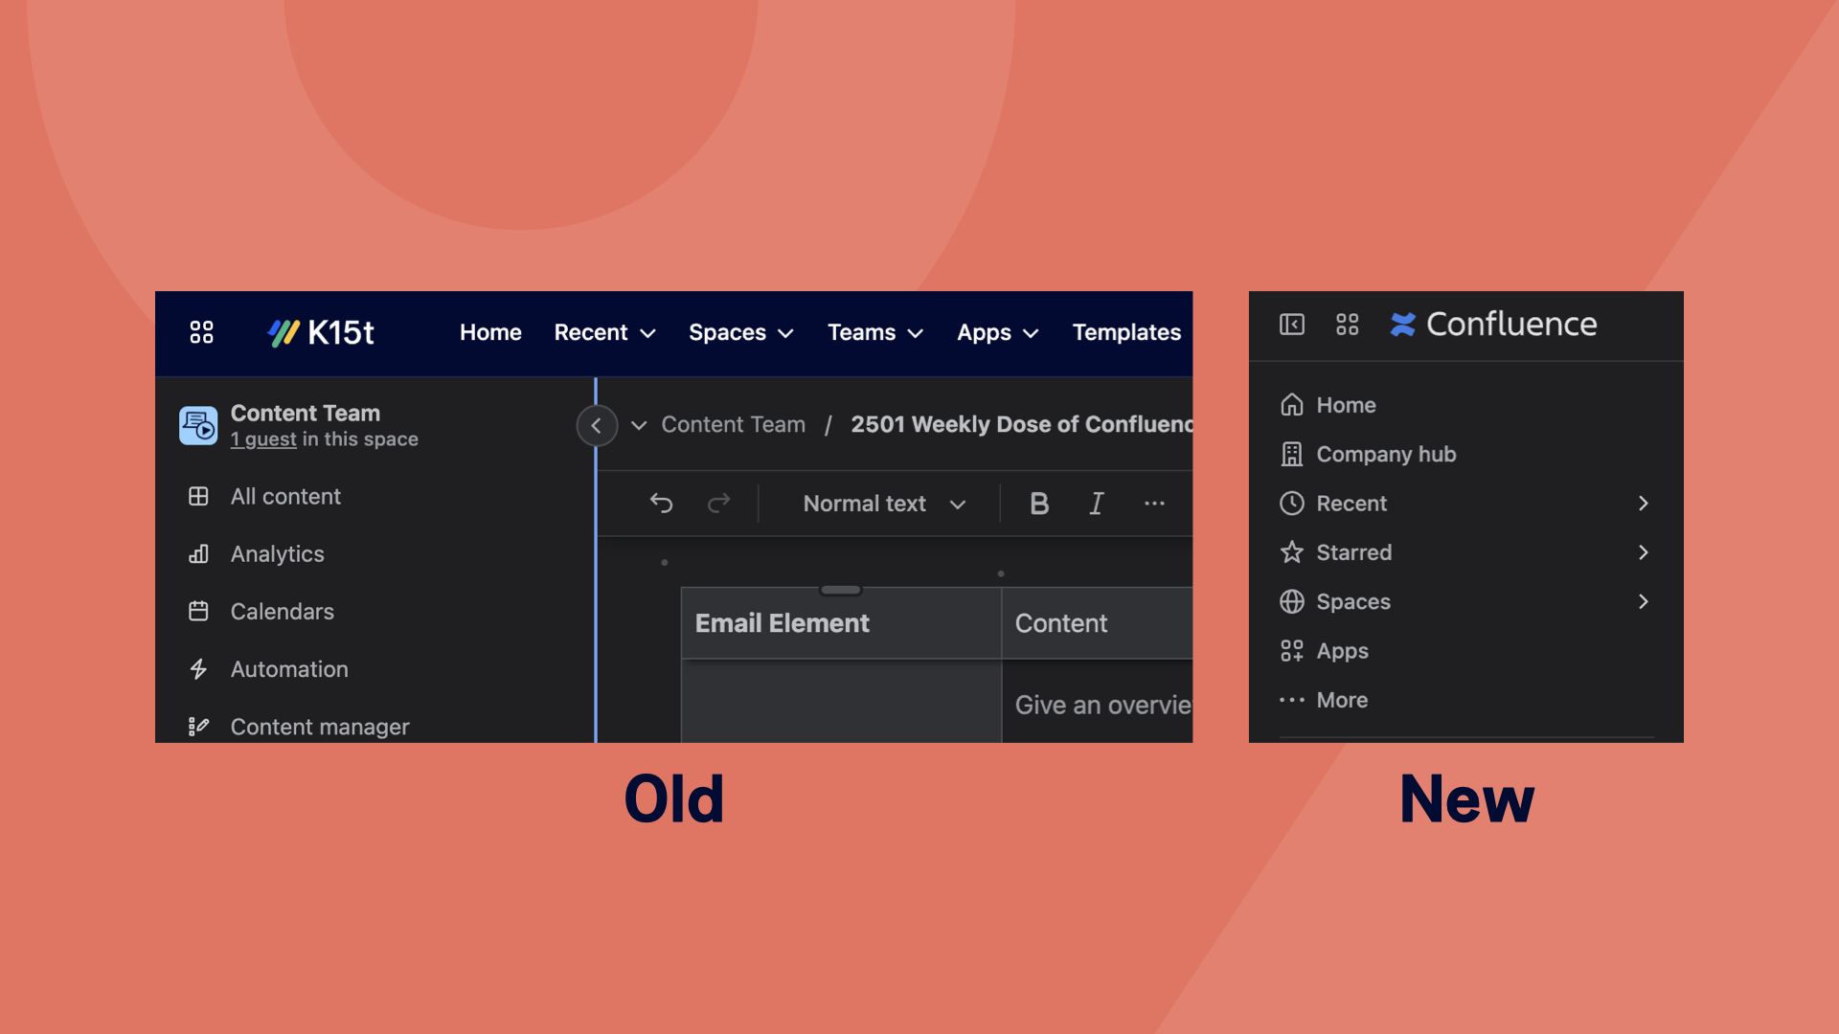Click More in new Confluence sidebar
1839x1034 pixels.
click(x=1341, y=700)
